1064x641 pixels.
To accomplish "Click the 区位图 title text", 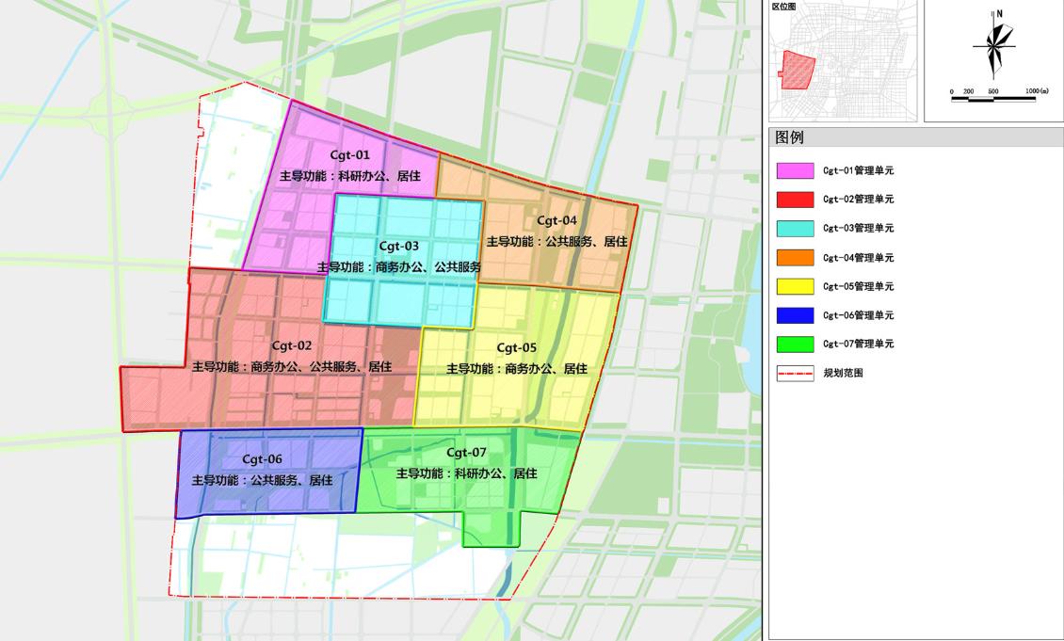I will coord(782,7).
